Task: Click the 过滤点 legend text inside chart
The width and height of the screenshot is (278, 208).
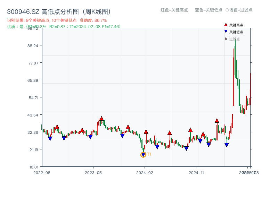Action: coord(234,39)
